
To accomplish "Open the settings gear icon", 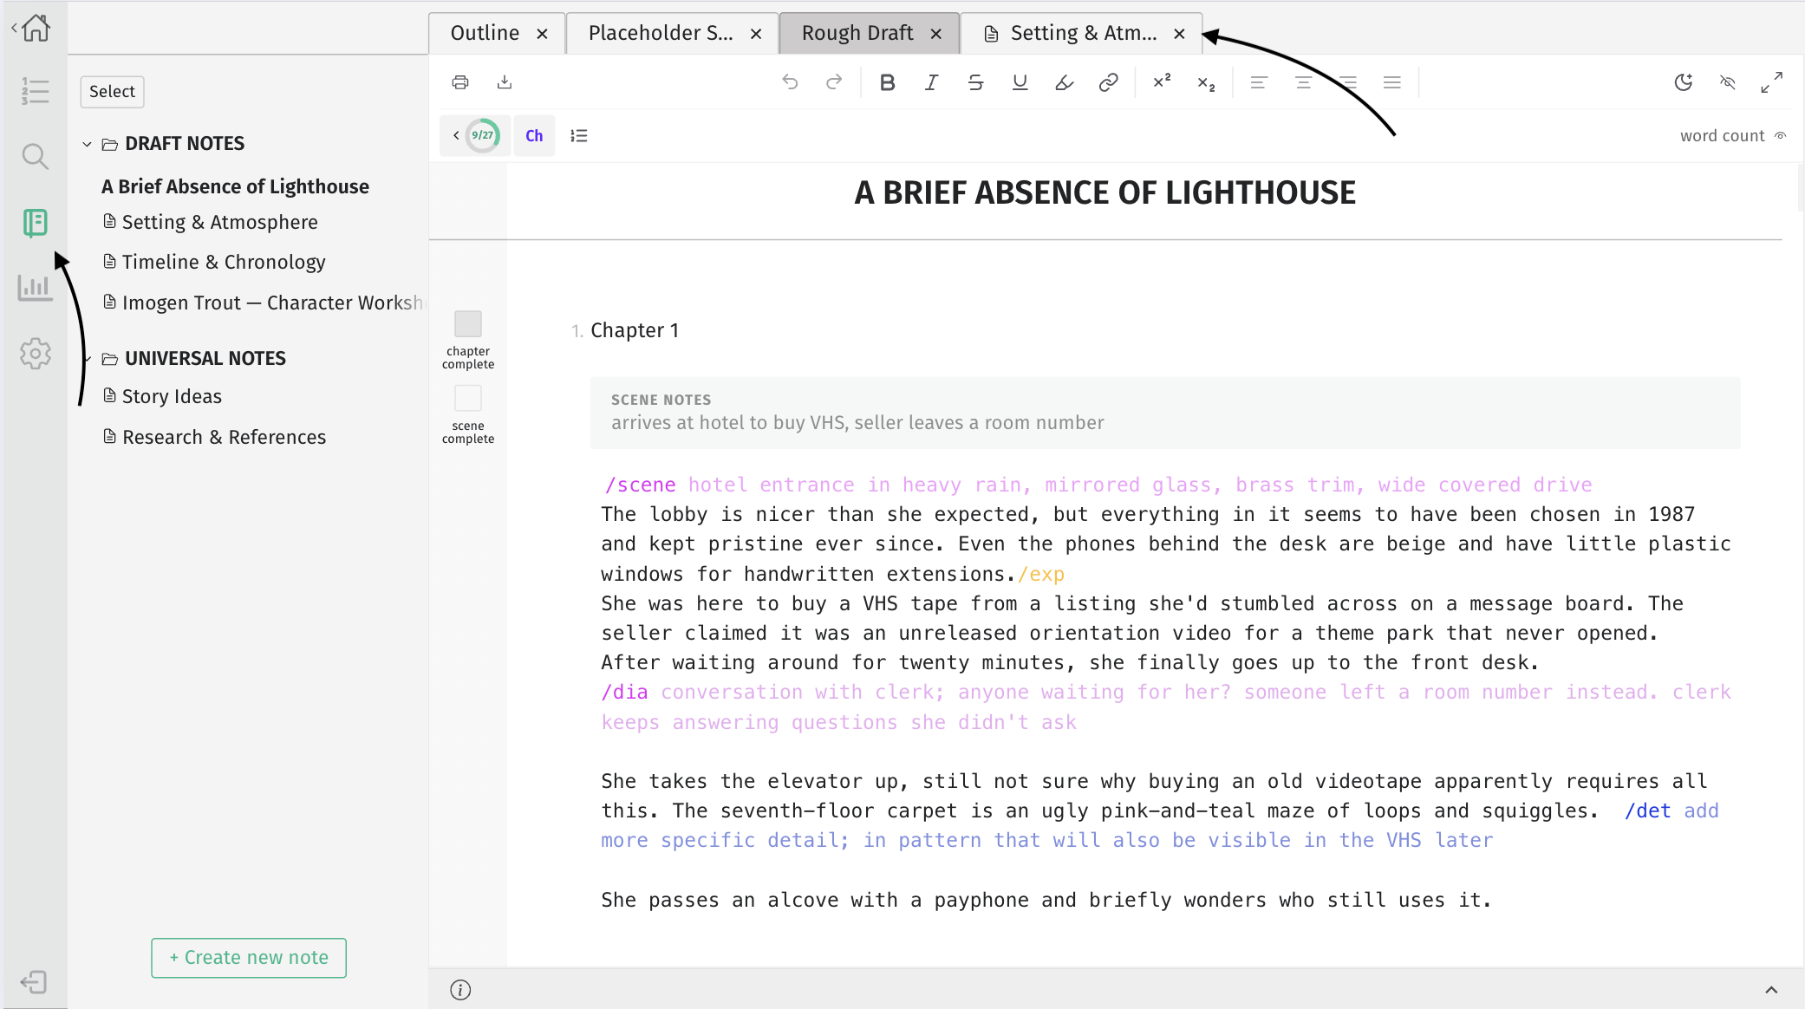I will coord(35,354).
